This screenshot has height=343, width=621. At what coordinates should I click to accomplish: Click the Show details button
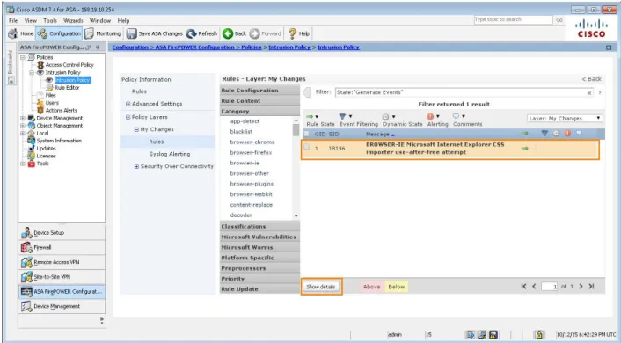click(321, 287)
